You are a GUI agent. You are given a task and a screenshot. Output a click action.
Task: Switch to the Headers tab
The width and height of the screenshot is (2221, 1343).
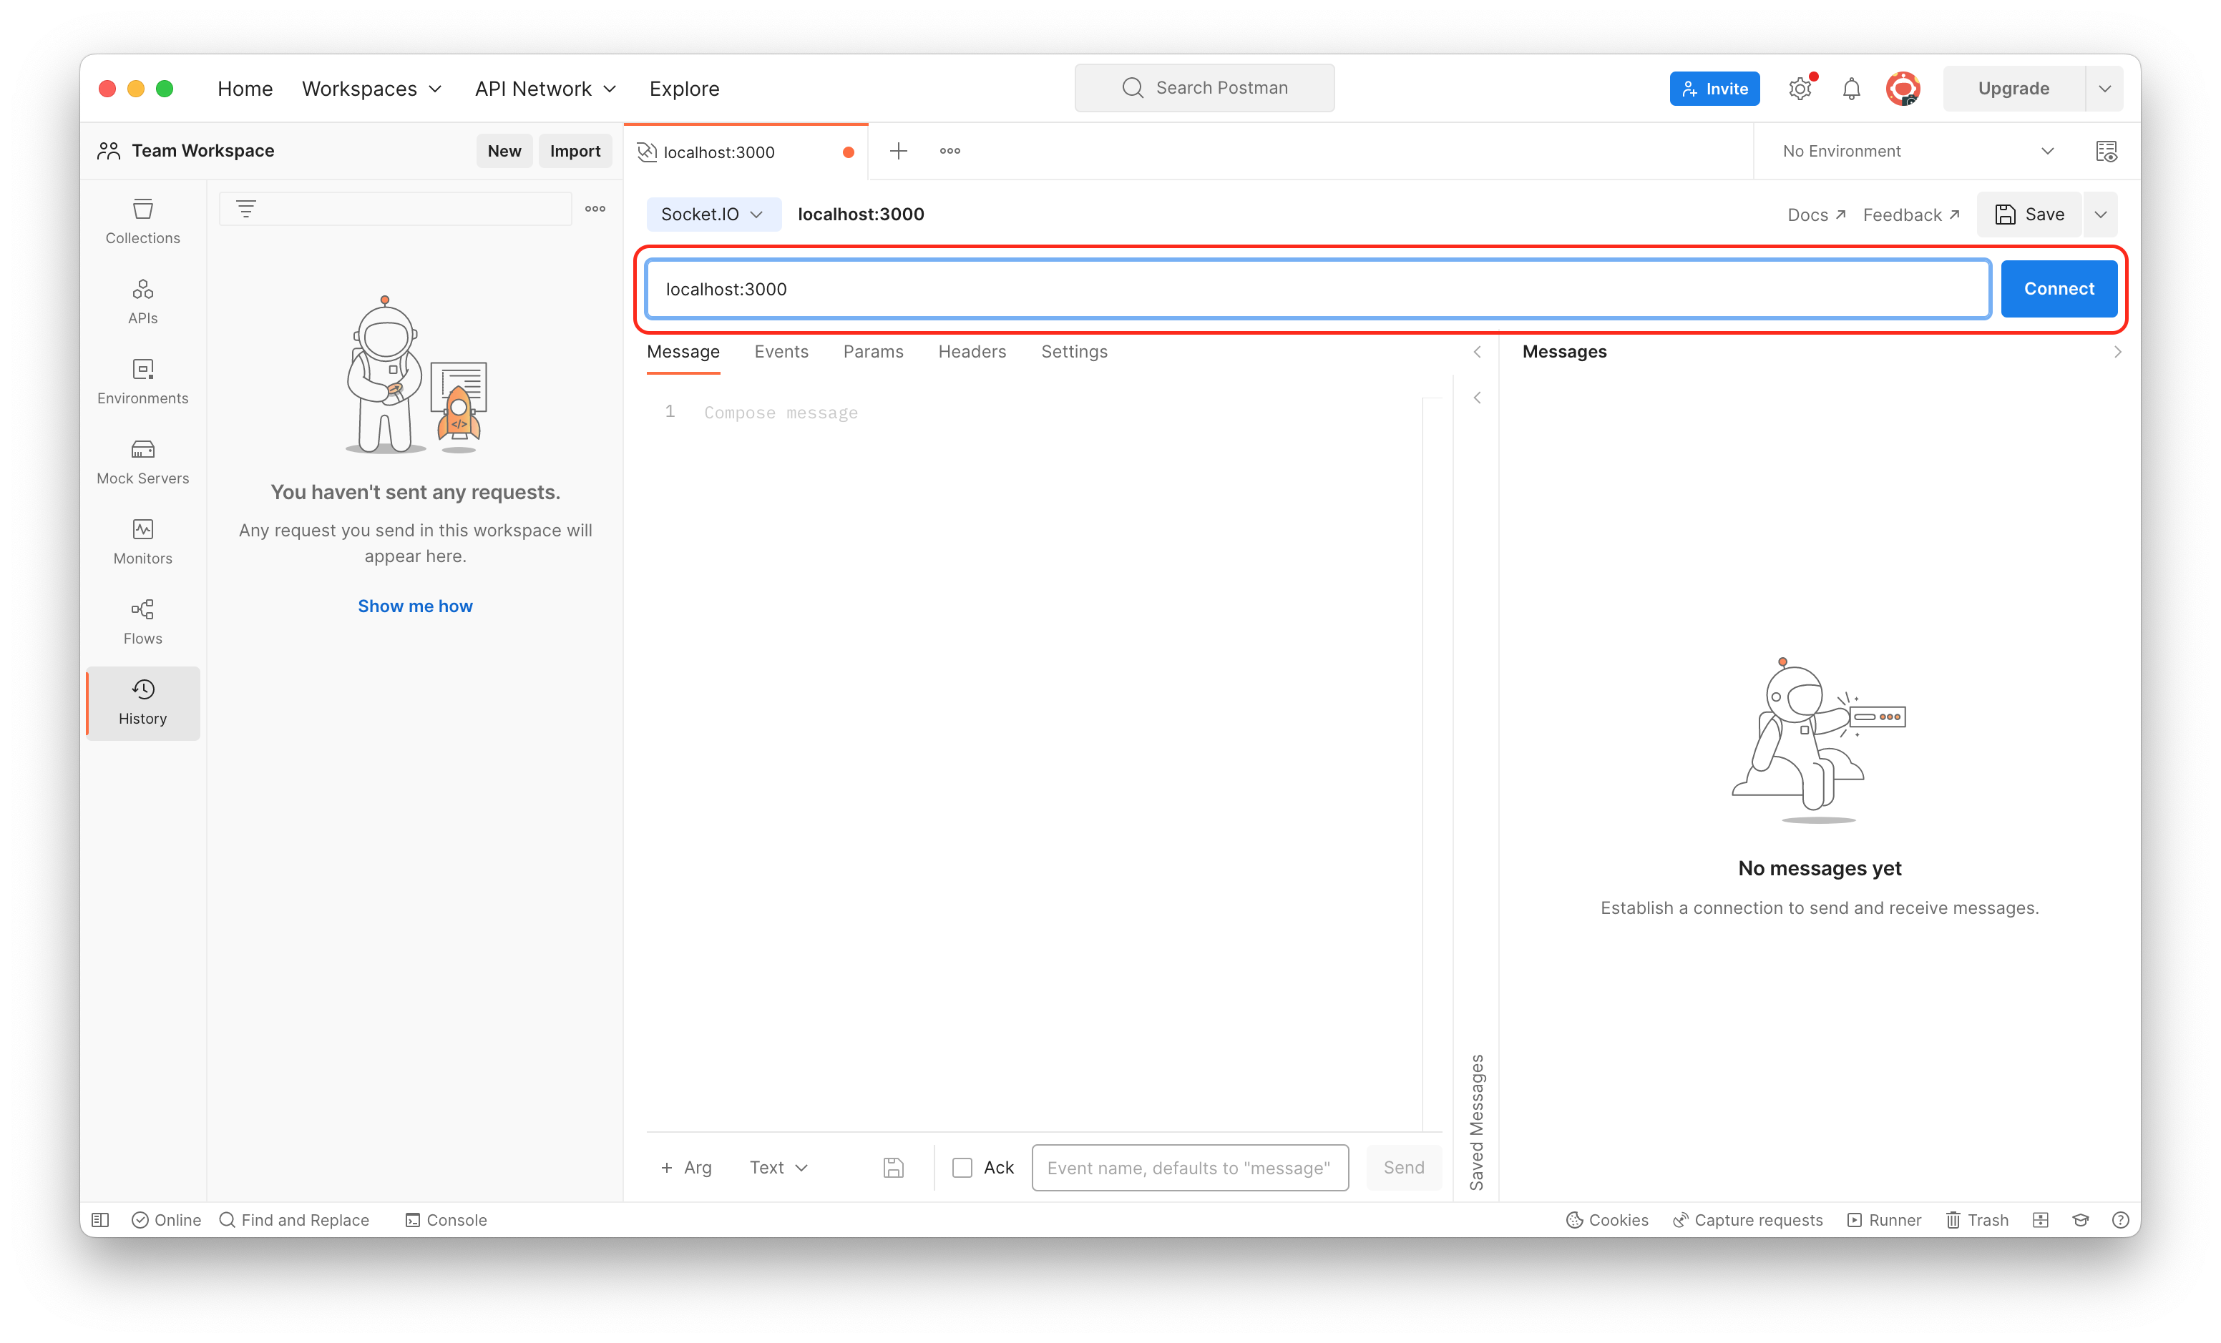(972, 351)
